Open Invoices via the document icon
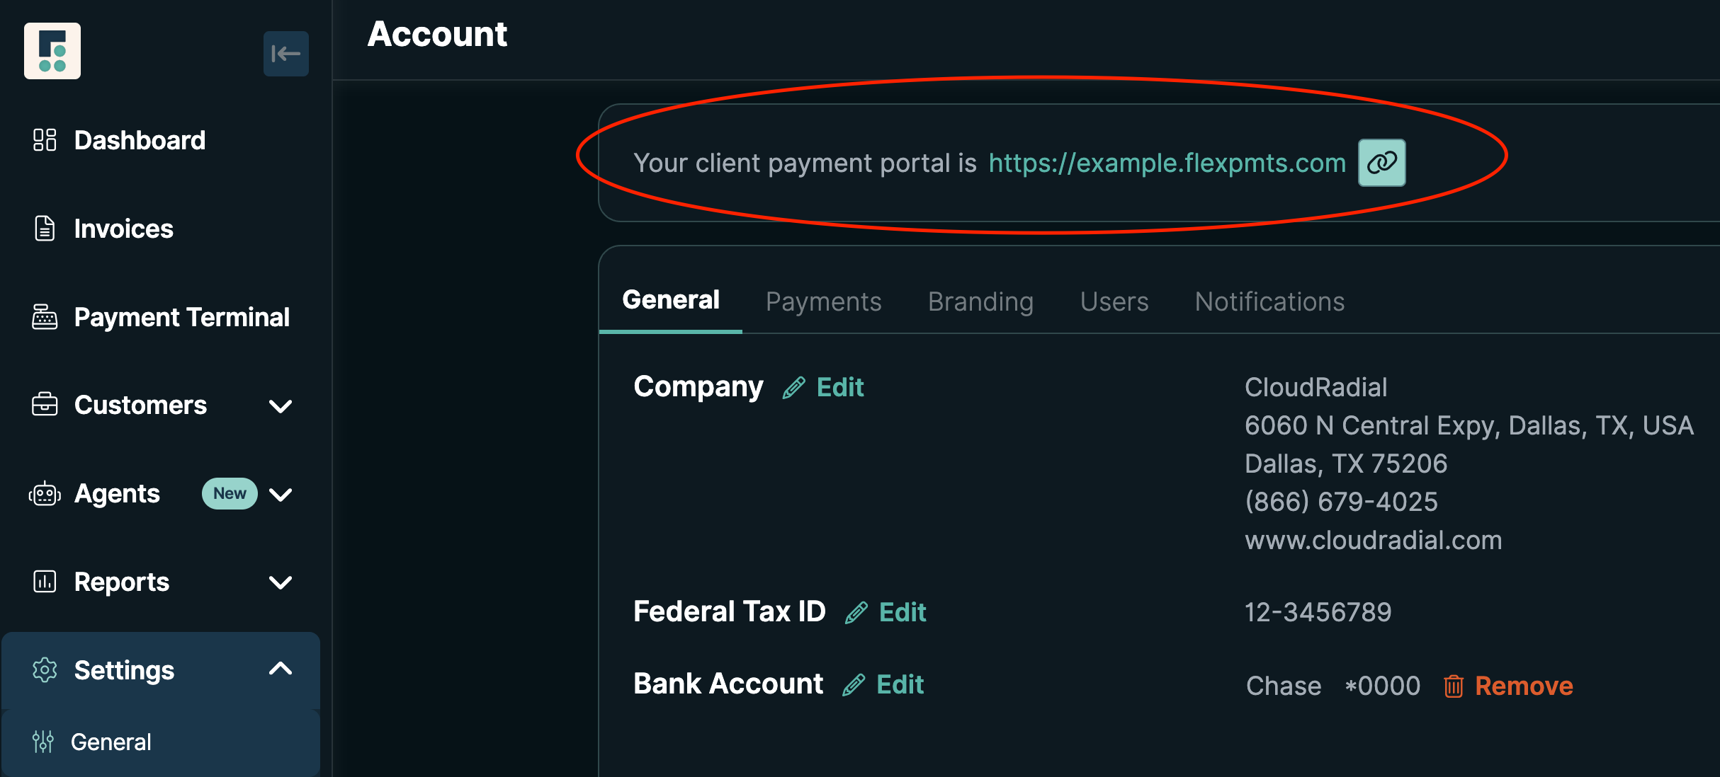 [45, 229]
